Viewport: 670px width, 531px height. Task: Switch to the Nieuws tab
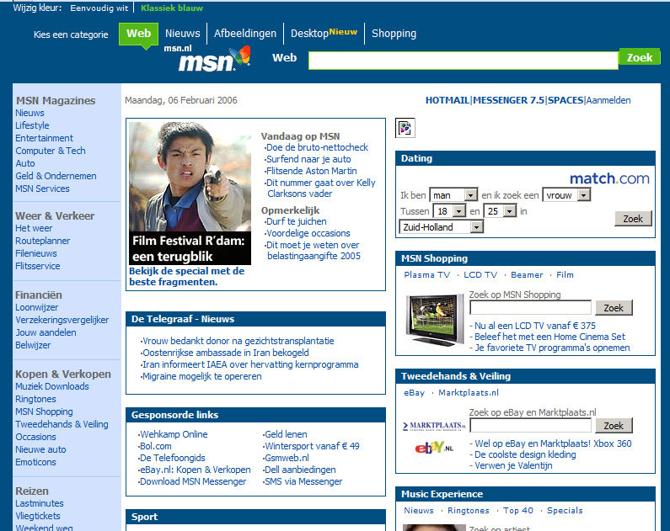coord(183,34)
